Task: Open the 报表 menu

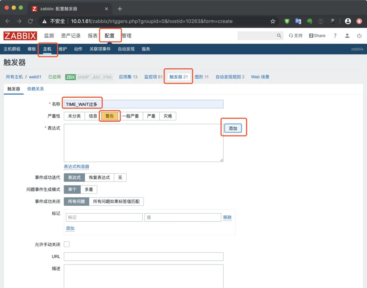Action: 93,36
